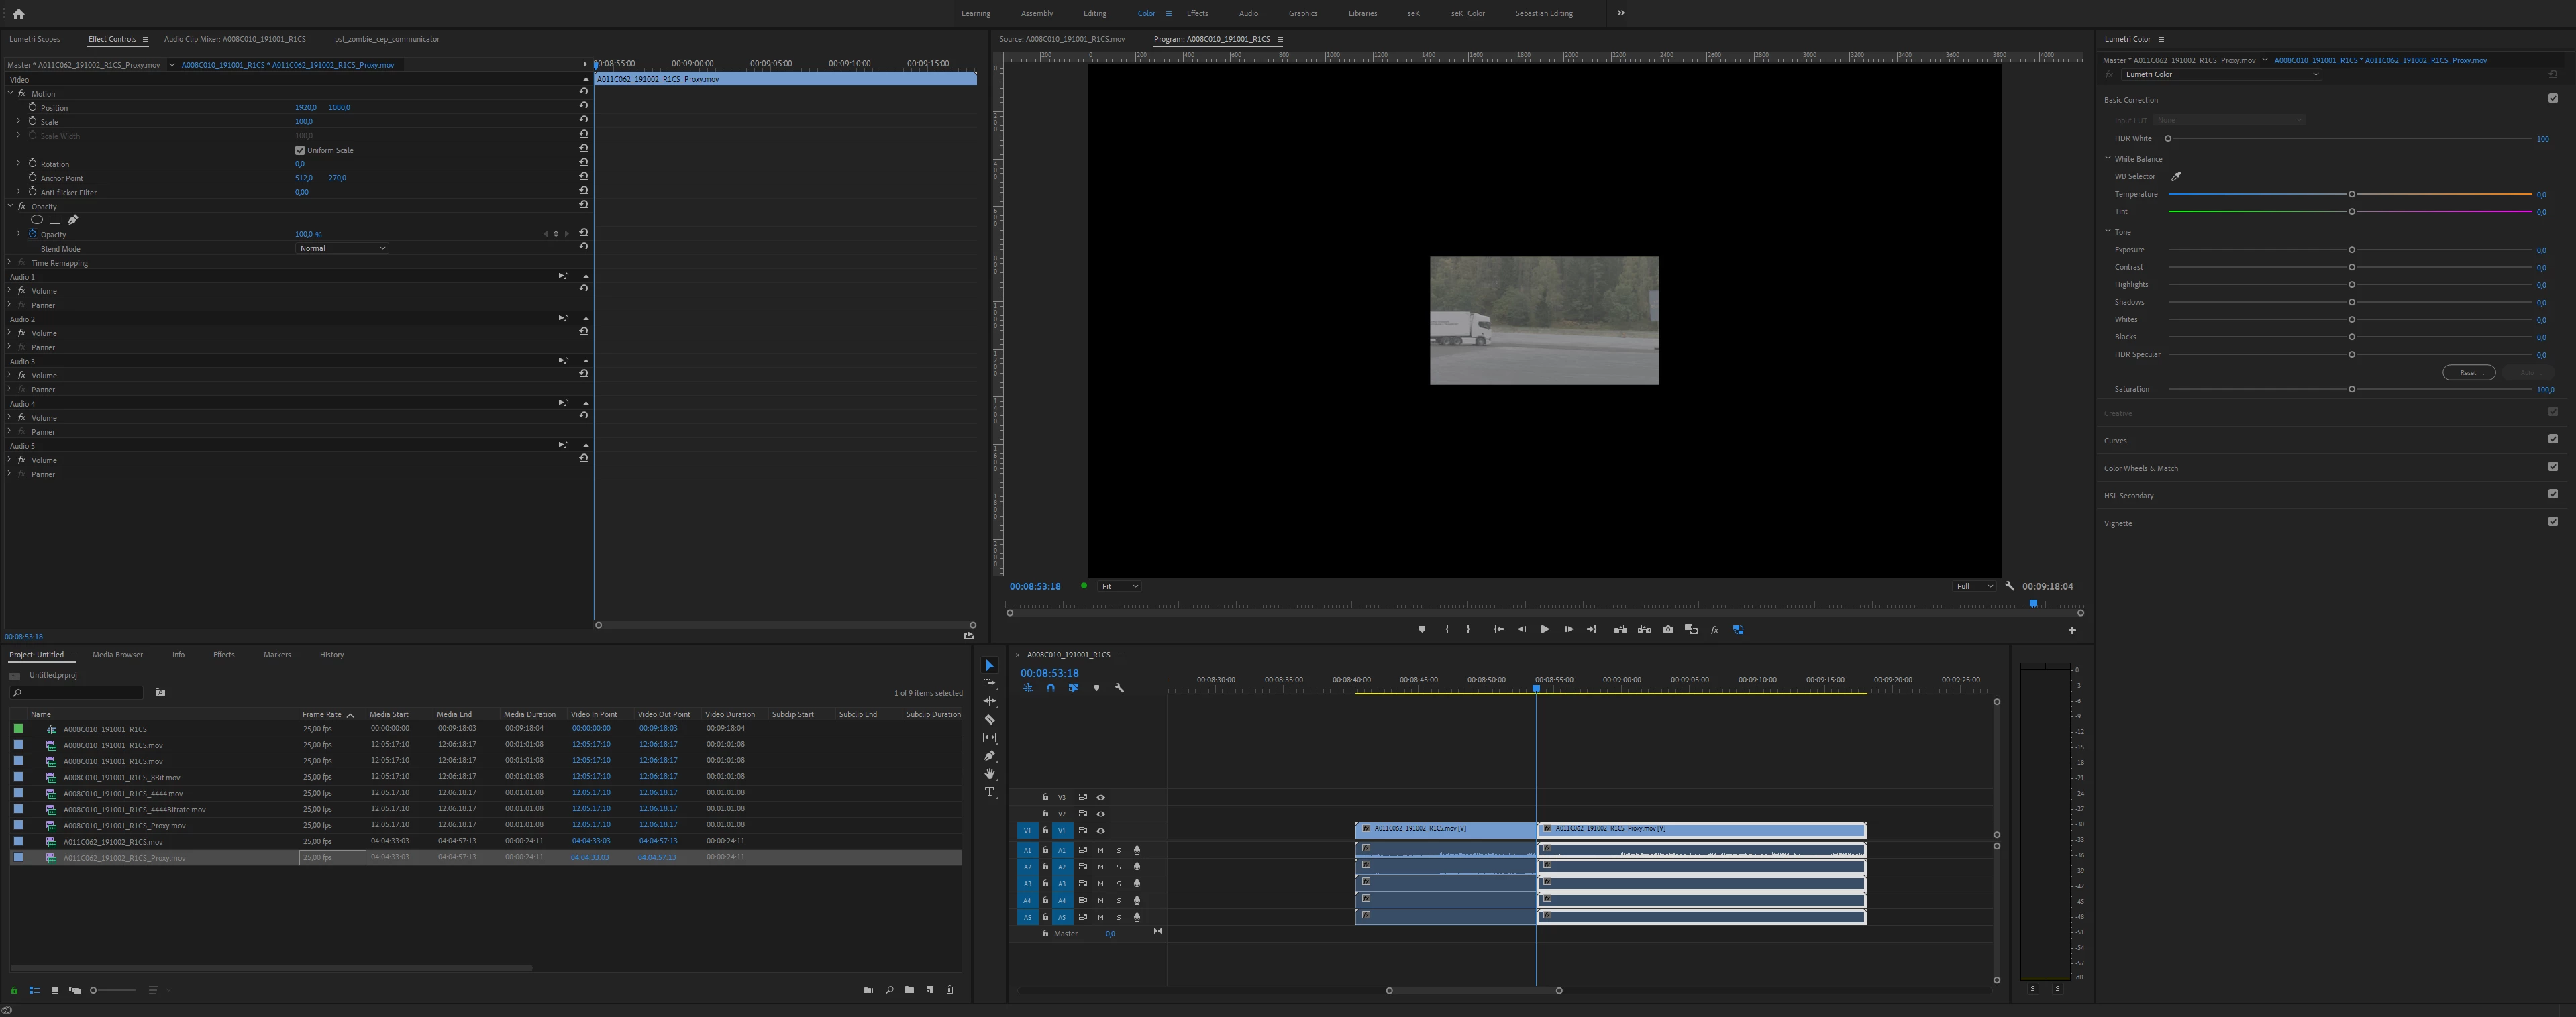This screenshot has width=2576, height=1017.
Task: Disable the Curves section checkbox
Action: [x=2552, y=439]
